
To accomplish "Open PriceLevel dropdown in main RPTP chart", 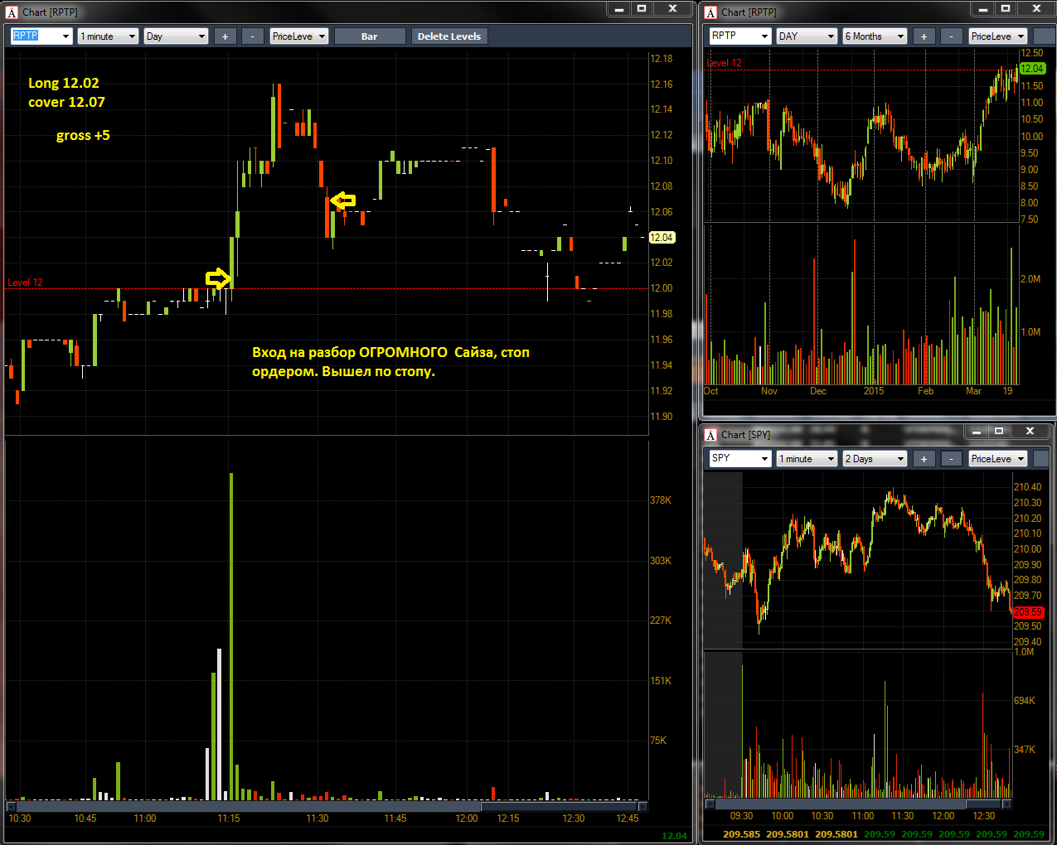I will point(322,36).
